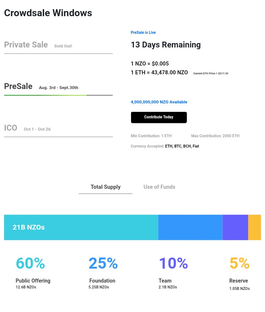
Task: Click the blue Foundation bar segment
Action: [190, 227]
